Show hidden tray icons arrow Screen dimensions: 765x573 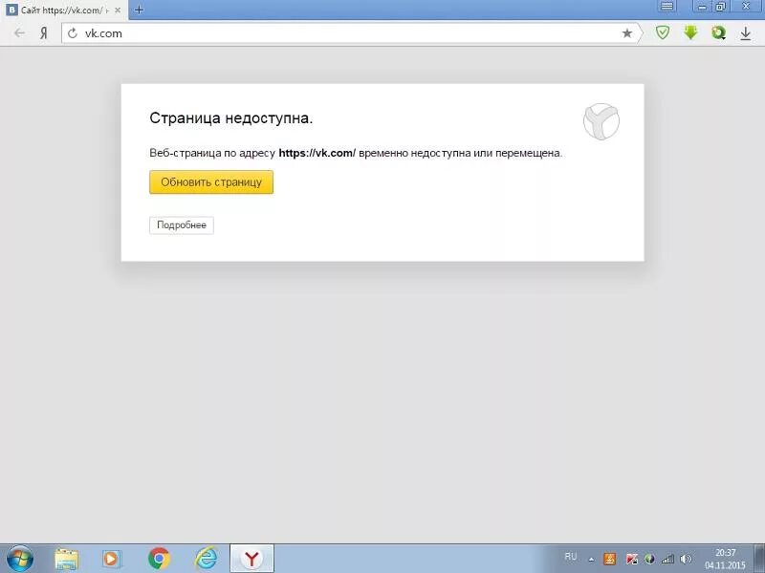tap(591, 560)
